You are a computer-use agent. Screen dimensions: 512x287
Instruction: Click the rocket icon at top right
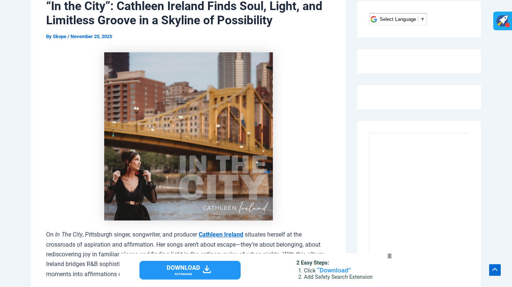(x=502, y=21)
